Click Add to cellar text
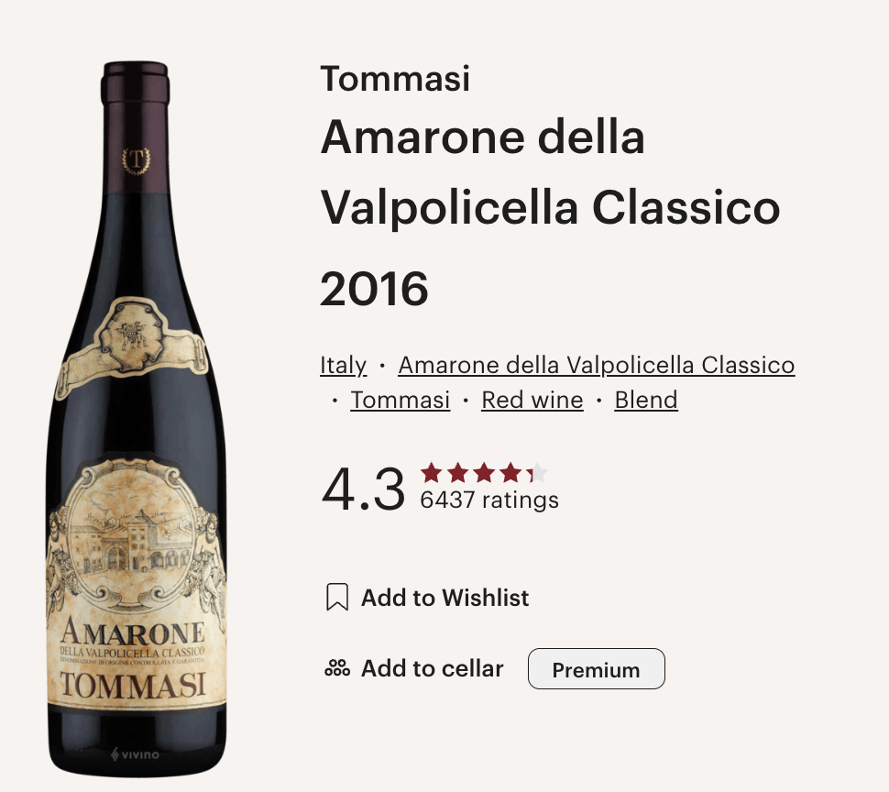Image resolution: width=889 pixels, height=792 pixels. (x=432, y=668)
